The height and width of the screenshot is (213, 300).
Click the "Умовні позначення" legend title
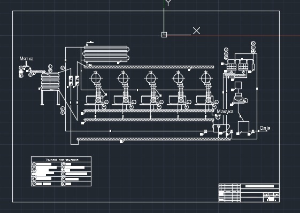pyautogui.click(x=62, y=160)
